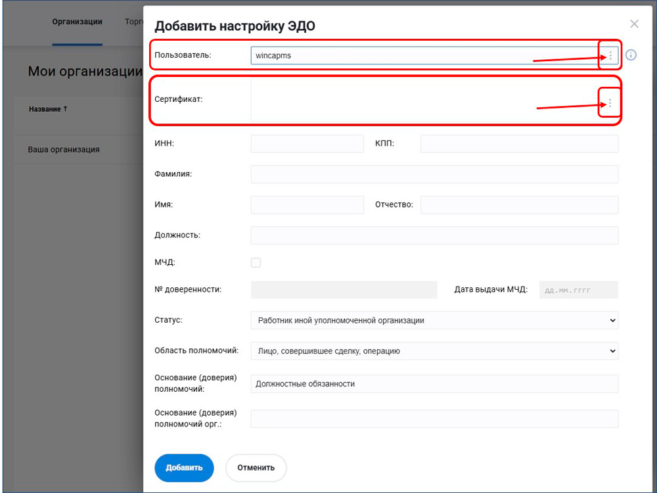The image size is (657, 493).
Task: Close the Добавить настройку ЭДО dialog
Action: click(x=634, y=24)
